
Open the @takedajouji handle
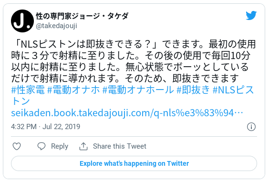pos(56,26)
